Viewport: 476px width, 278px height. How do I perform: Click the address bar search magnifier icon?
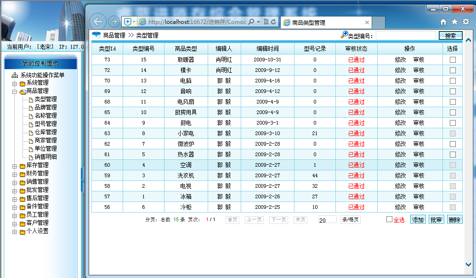click(x=251, y=22)
